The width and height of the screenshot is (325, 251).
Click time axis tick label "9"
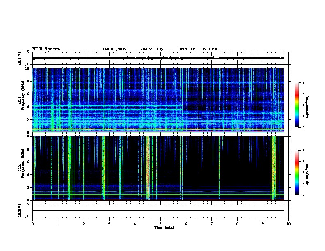point(263,224)
